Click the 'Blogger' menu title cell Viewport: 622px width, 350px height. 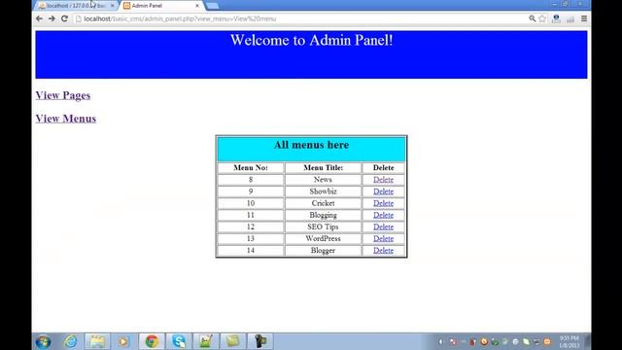(x=323, y=251)
